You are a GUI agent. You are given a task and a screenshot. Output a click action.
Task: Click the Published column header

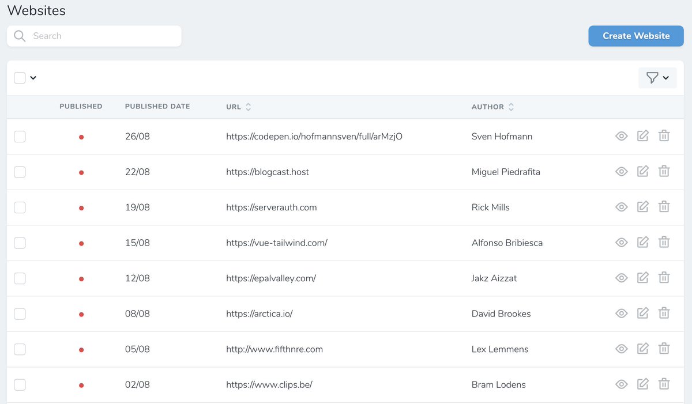point(81,107)
